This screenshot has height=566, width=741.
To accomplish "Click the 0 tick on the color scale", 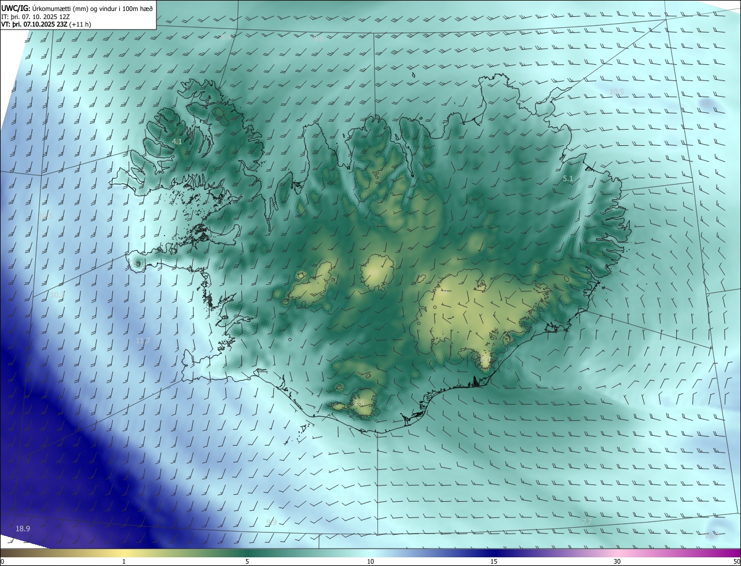I will (2, 562).
